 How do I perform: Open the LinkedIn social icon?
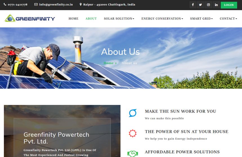click(216, 5)
